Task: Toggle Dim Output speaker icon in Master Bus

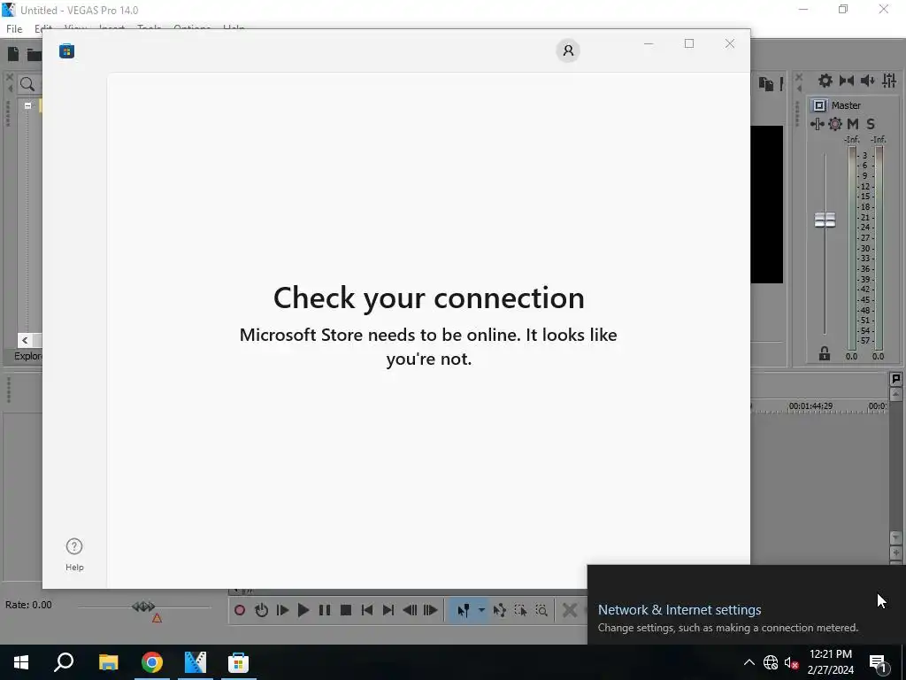Action: 868,81
